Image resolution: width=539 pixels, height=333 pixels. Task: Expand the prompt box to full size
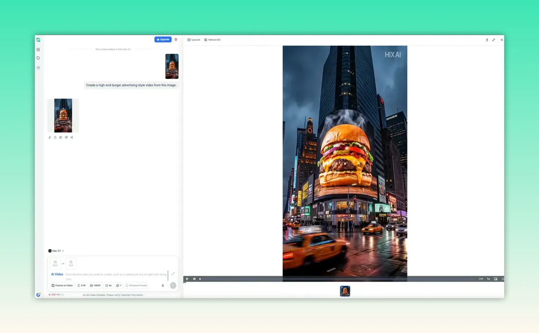pyautogui.click(x=173, y=274)
